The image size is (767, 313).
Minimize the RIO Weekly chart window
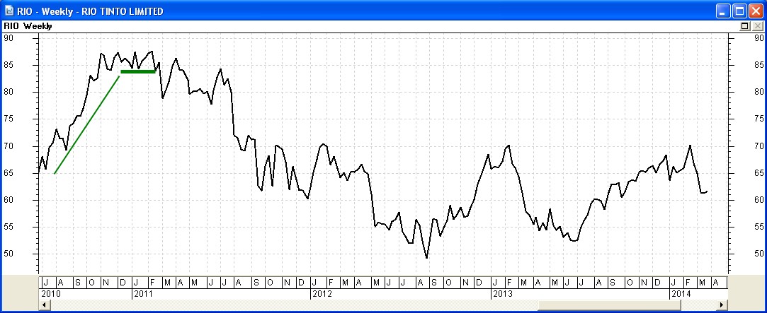tap(724, 11)
